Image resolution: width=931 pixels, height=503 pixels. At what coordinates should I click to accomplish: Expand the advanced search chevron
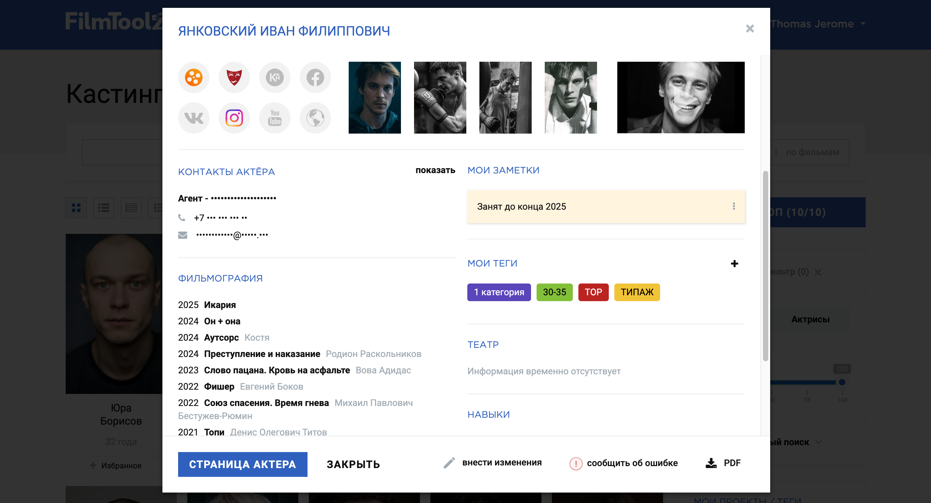[x=819, y=442]
